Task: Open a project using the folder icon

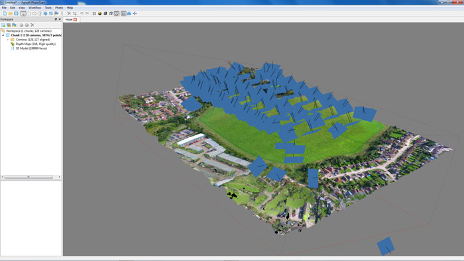Action: pos(11,14)
